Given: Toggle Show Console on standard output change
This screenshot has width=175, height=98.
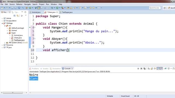Looking at the screenshot, I should [x=158, y=69].
